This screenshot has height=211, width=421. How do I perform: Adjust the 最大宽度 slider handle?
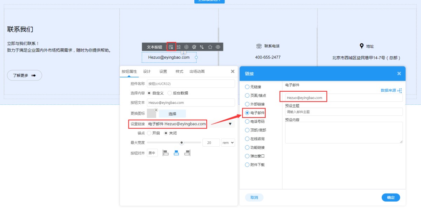point(181,142)
